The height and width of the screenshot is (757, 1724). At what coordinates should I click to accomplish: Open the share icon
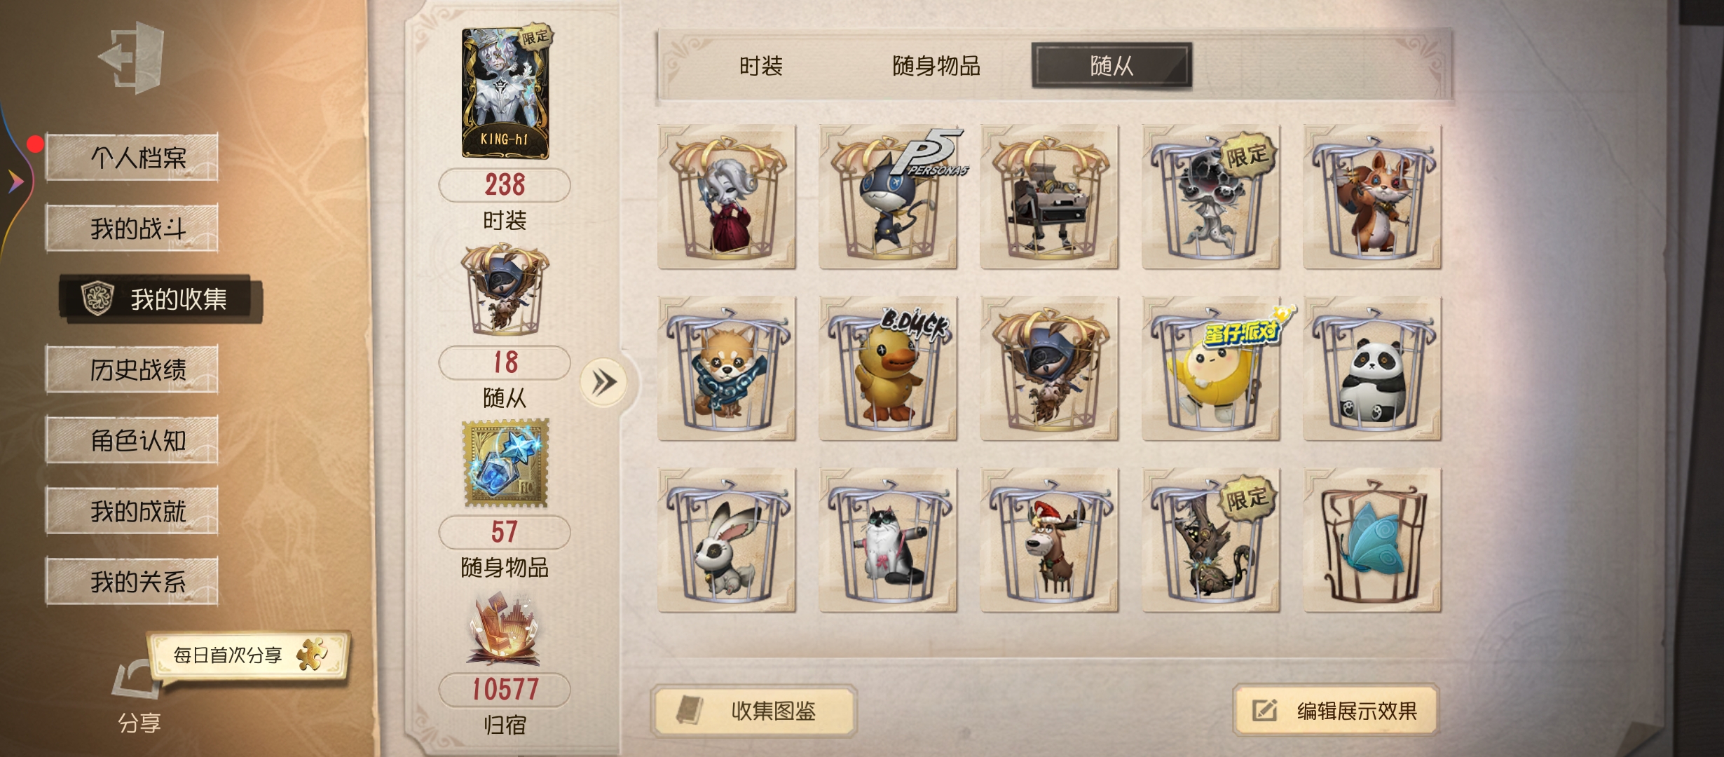[137, 679]
